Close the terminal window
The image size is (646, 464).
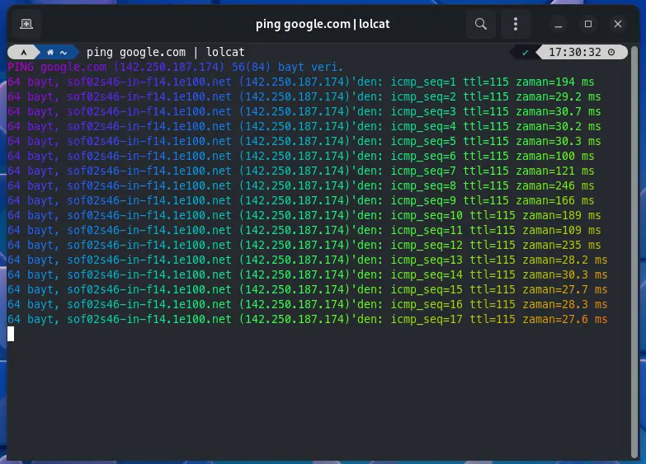618,24
